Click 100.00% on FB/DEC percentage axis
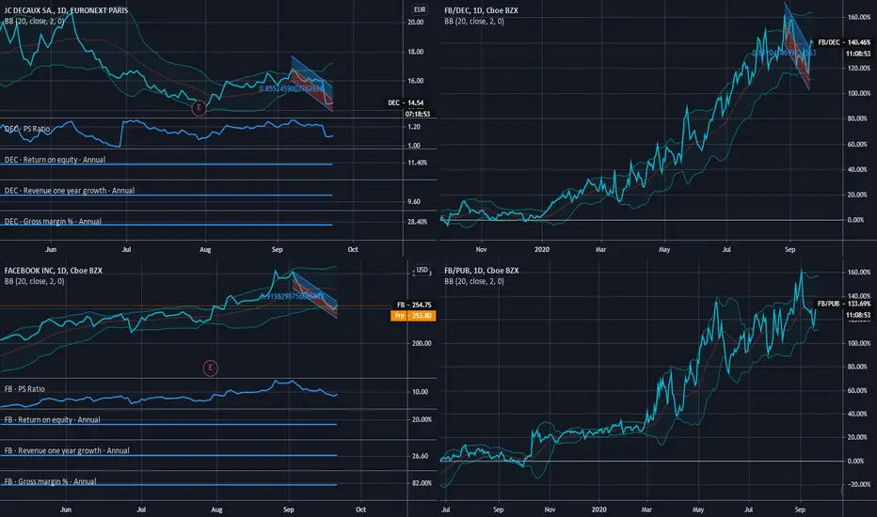The image size is (877, 517). coord(858,93)
